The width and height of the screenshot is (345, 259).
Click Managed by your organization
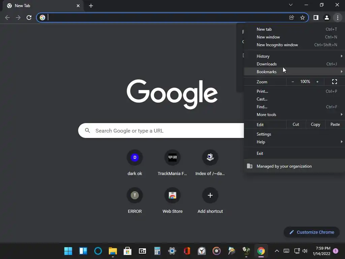(x=294, y=166)
